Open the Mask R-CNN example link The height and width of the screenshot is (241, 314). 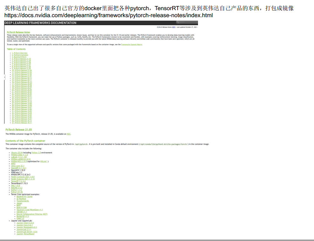tap(22, 208)
